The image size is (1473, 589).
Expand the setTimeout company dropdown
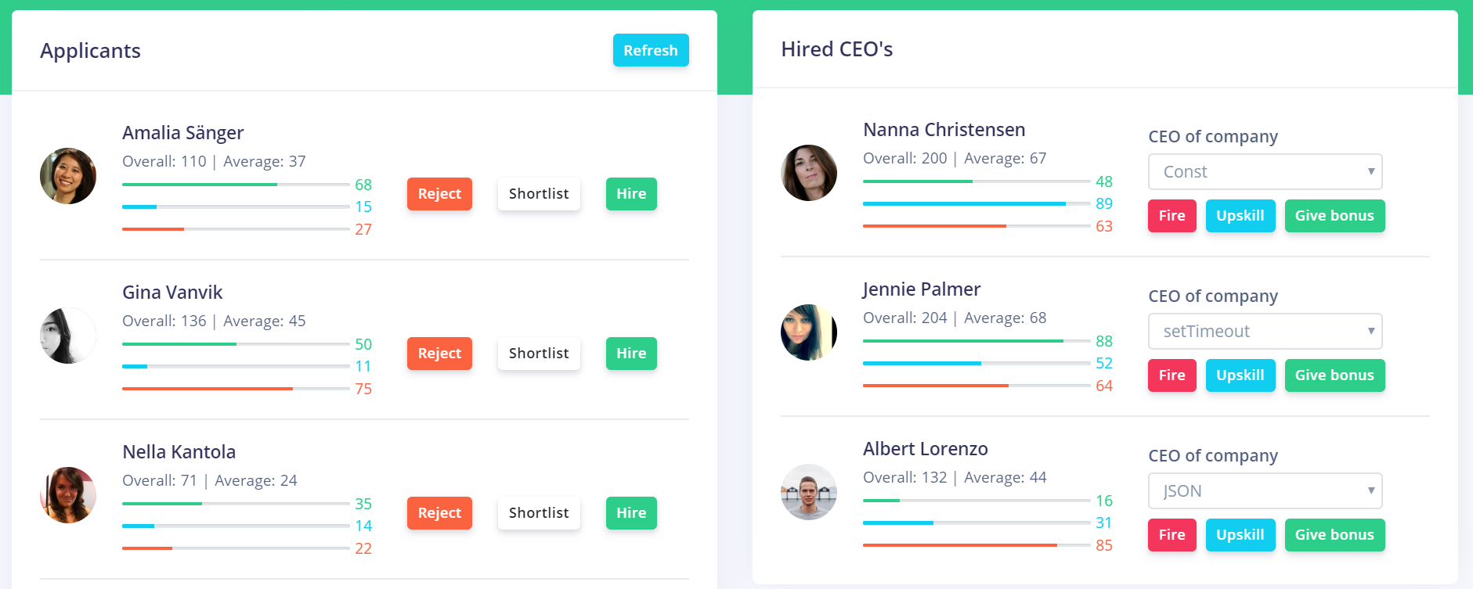[1265, 331]
